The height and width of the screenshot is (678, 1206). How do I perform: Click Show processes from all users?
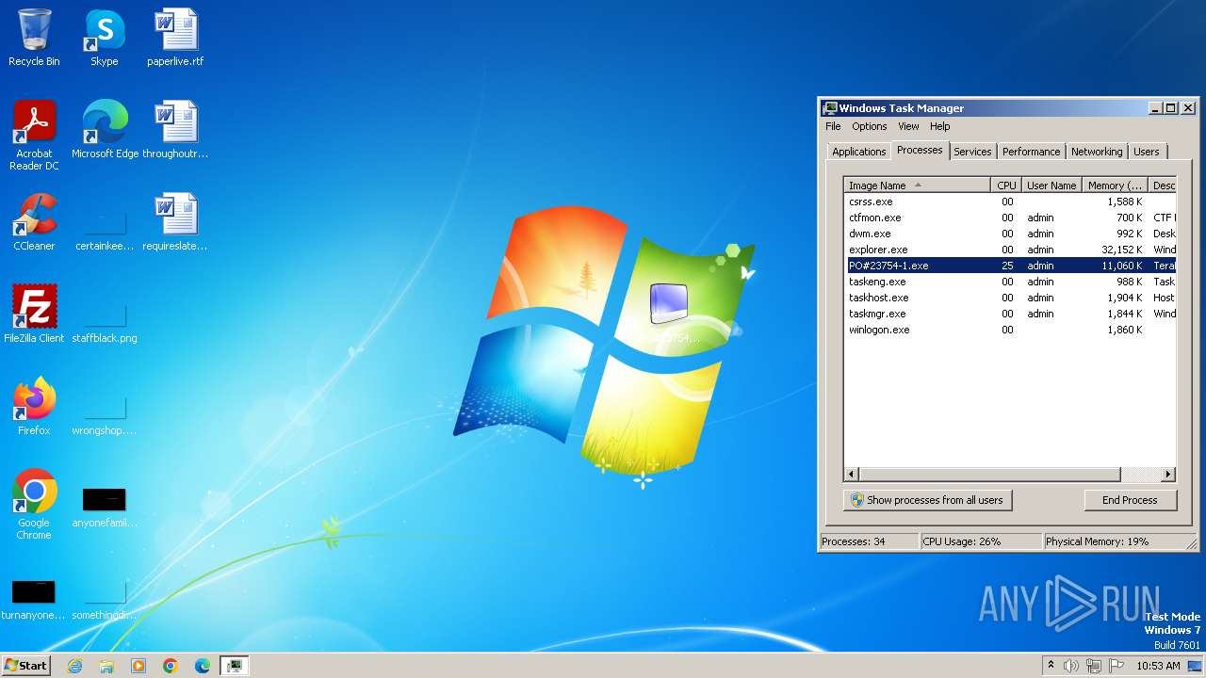point(928,500)
